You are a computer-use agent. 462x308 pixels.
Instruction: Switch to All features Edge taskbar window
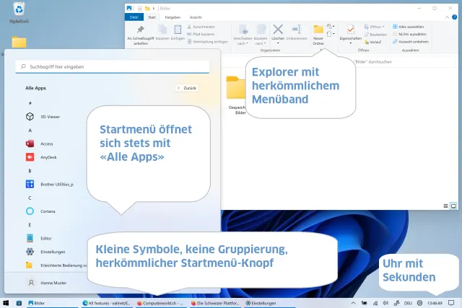[x=107, y=303]
